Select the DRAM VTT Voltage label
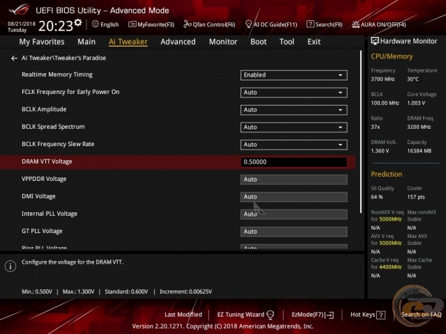Viewport: 446px width, 334px height. 47,161
